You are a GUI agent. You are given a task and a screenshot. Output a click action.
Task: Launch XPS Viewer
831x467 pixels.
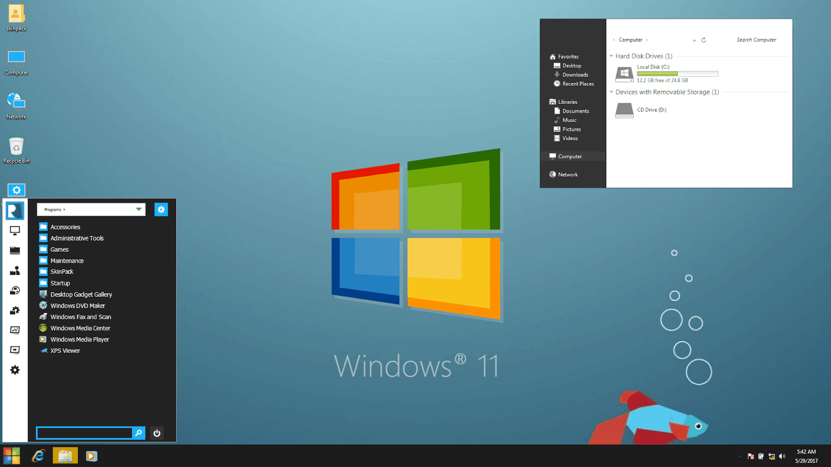pos(60,351)
